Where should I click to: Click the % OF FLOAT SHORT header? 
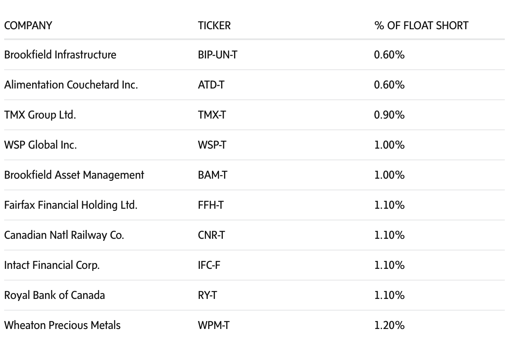click(x=421, y=25)
